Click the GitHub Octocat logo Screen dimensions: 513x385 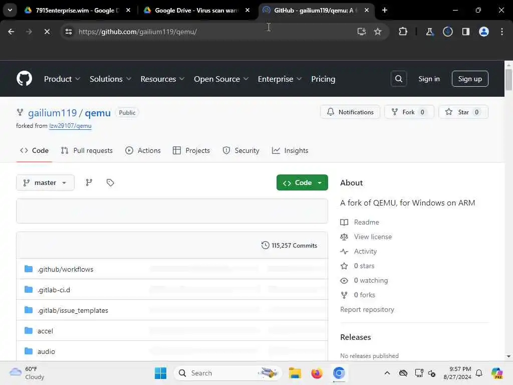click(x=24, y=79)
